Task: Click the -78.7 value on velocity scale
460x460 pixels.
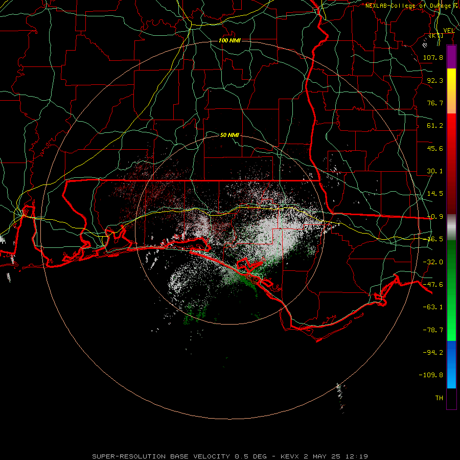Action: point(433,330)
